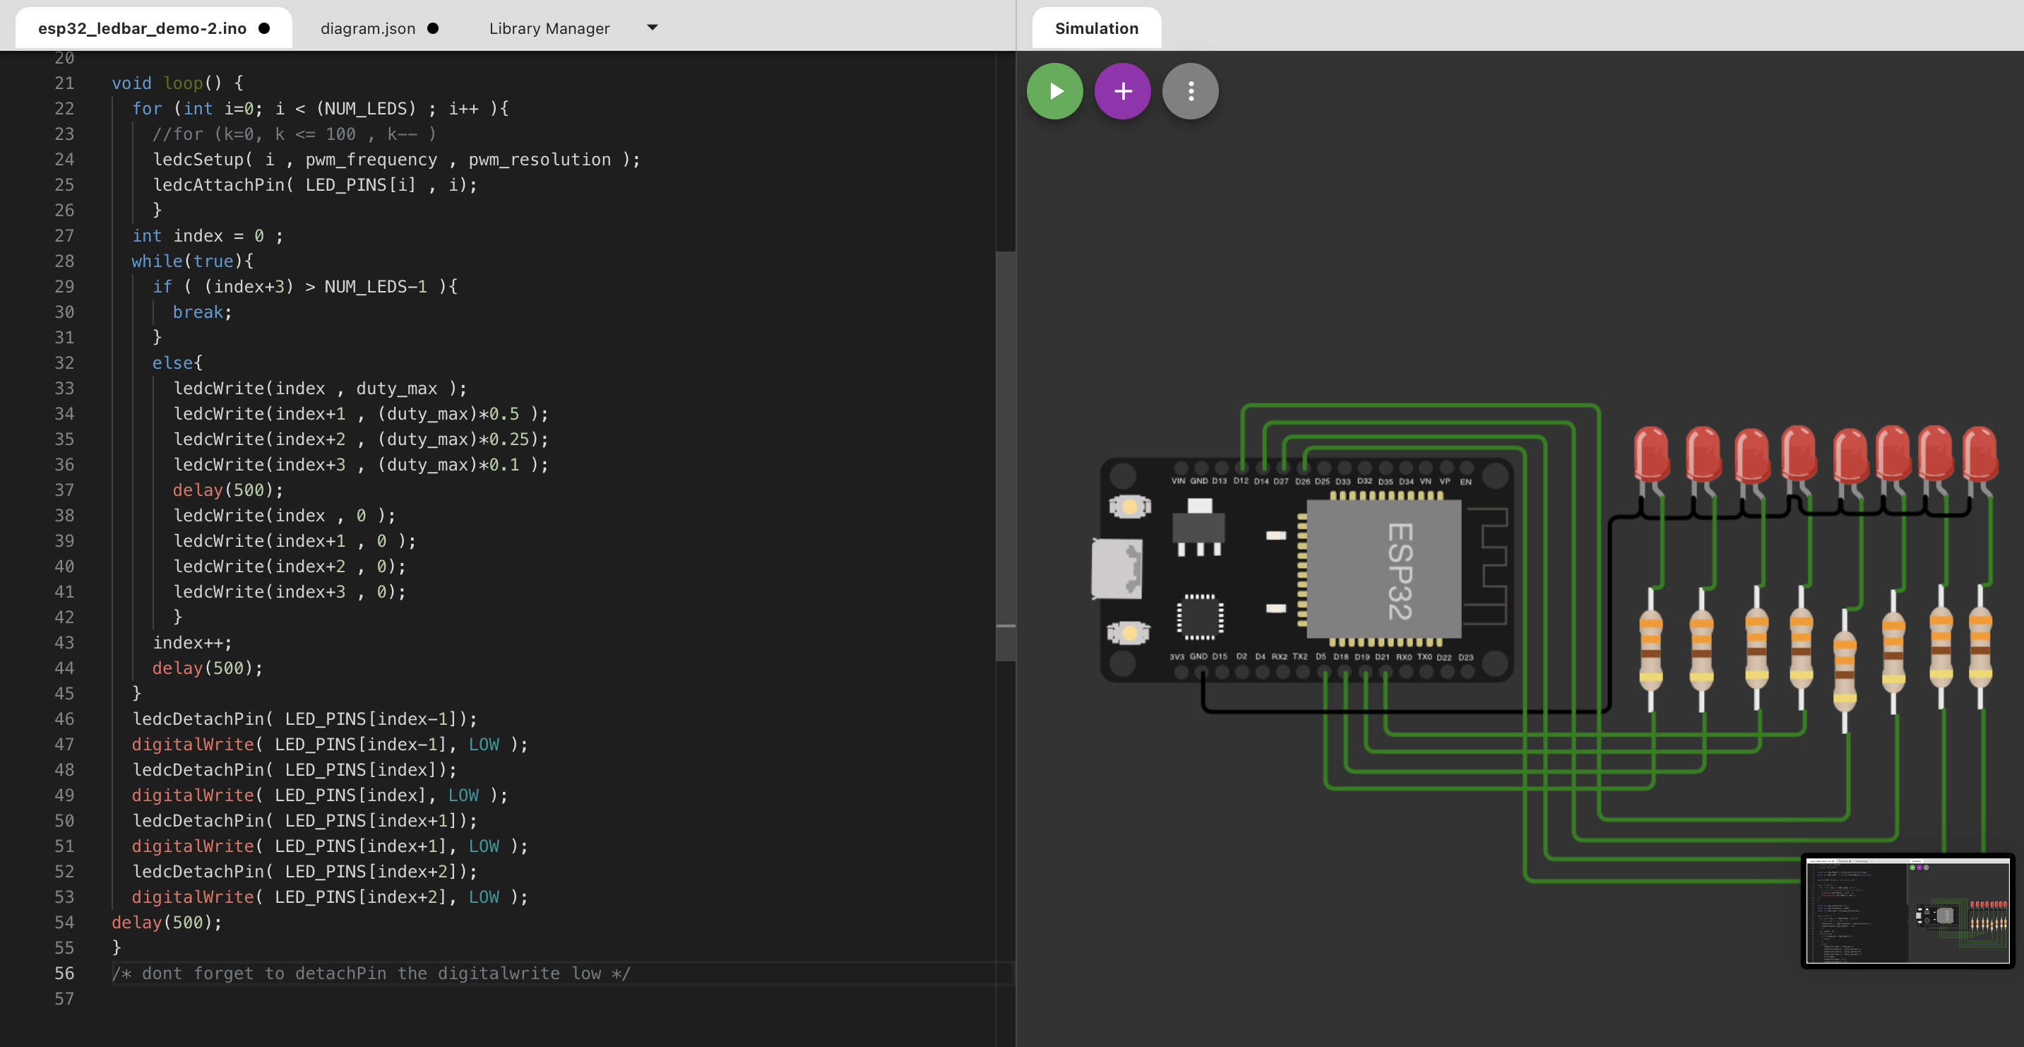
Task: Expand the editor tabs dropdown arrow
Action: pyautogui.click(x=652, y=28)
